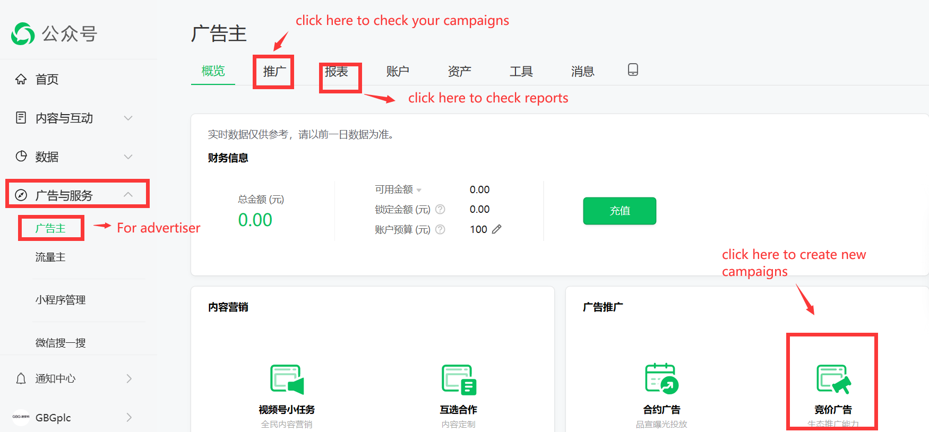
Task: Click the pie chart icon beside 数据
Action: (x=21, y=157)
